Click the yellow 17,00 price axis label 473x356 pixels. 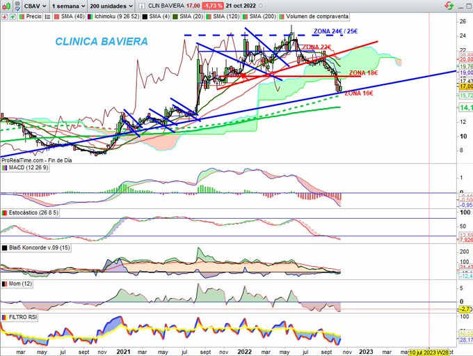(465, 86)
